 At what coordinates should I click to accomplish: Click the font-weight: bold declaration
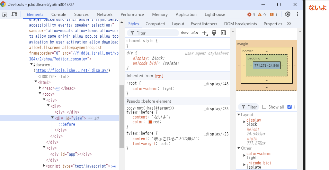[x=152, y=144]
